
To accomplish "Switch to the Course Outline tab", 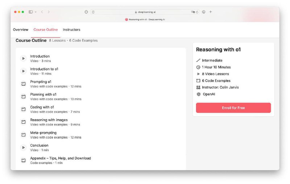I will point(46,30).
